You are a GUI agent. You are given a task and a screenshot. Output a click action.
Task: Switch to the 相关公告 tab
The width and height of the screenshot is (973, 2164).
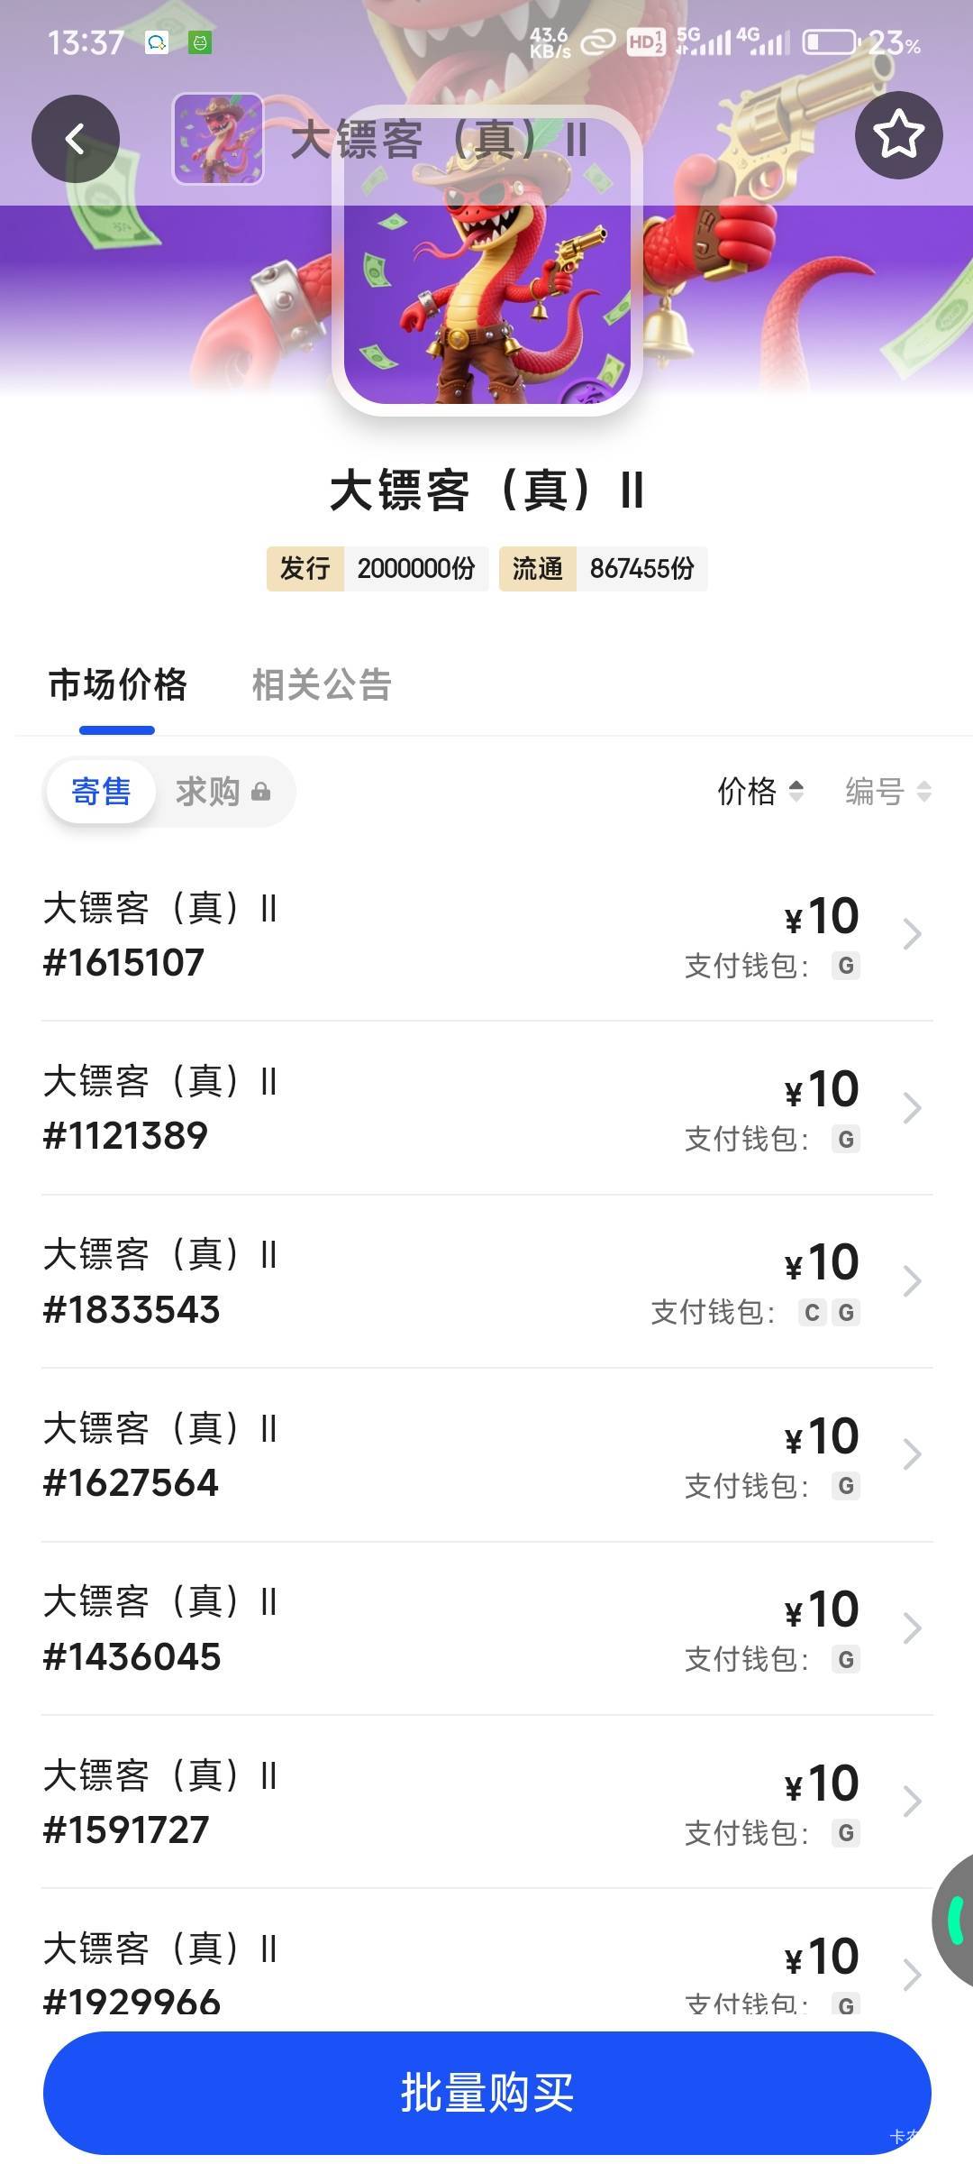click(322, 685)
